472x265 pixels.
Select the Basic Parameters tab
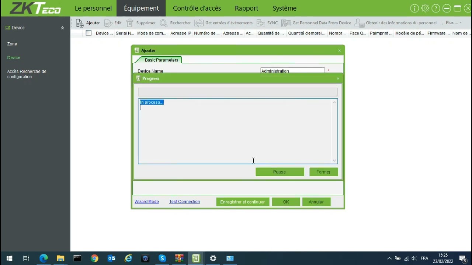(161, 60)
